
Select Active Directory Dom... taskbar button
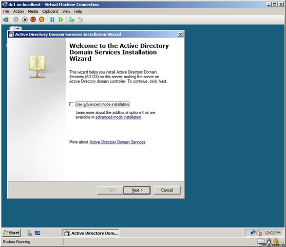(91, 233)
